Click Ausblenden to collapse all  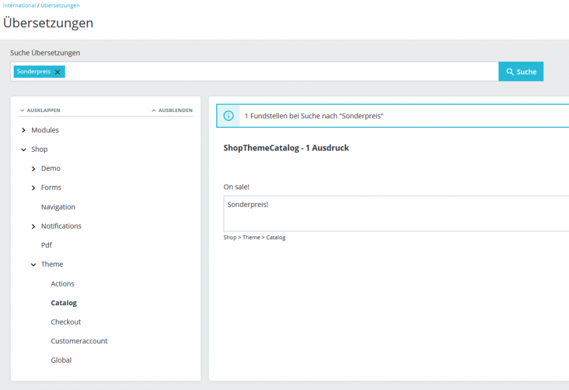click(172, 110)
